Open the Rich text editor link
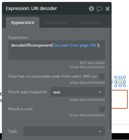 [x=93, y=63]
